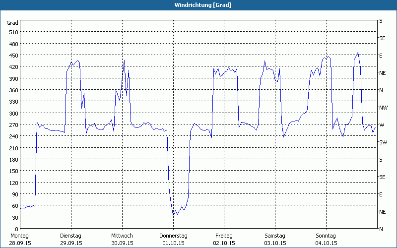397x248 pixels.
Task: Click the Windrichtung [Grad] chart title
Action: tap(198, 5)
